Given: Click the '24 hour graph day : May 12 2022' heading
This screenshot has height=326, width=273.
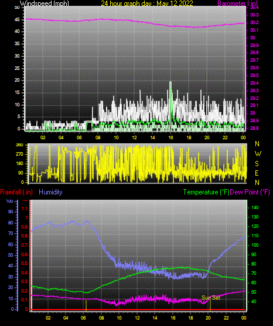Looking at the screenshot, I should coord(147,4).
